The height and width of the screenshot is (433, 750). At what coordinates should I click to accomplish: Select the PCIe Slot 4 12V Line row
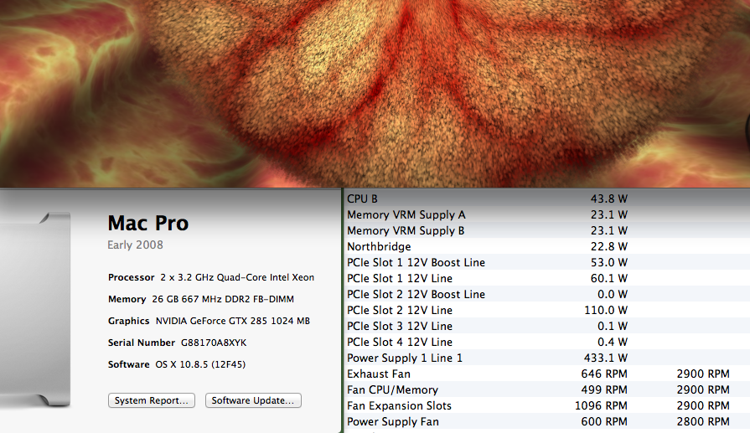[x=546, y=343]
